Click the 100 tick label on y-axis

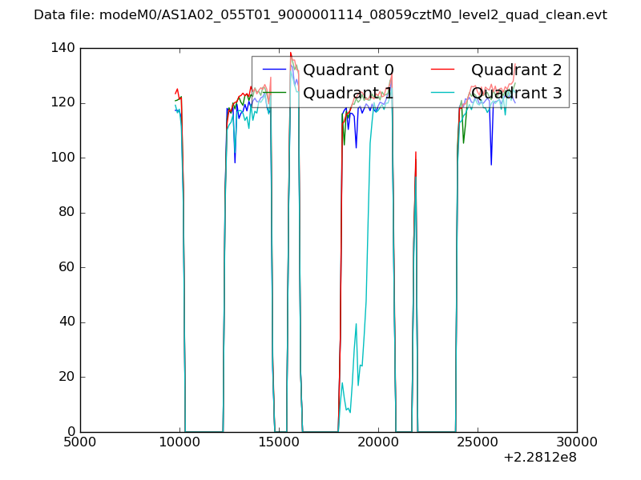(x=62, y=158)
